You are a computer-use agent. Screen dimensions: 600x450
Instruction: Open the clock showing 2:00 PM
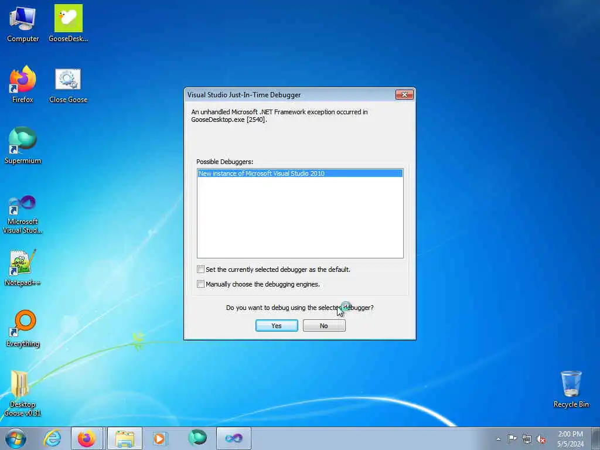click(x=570, y=438)
